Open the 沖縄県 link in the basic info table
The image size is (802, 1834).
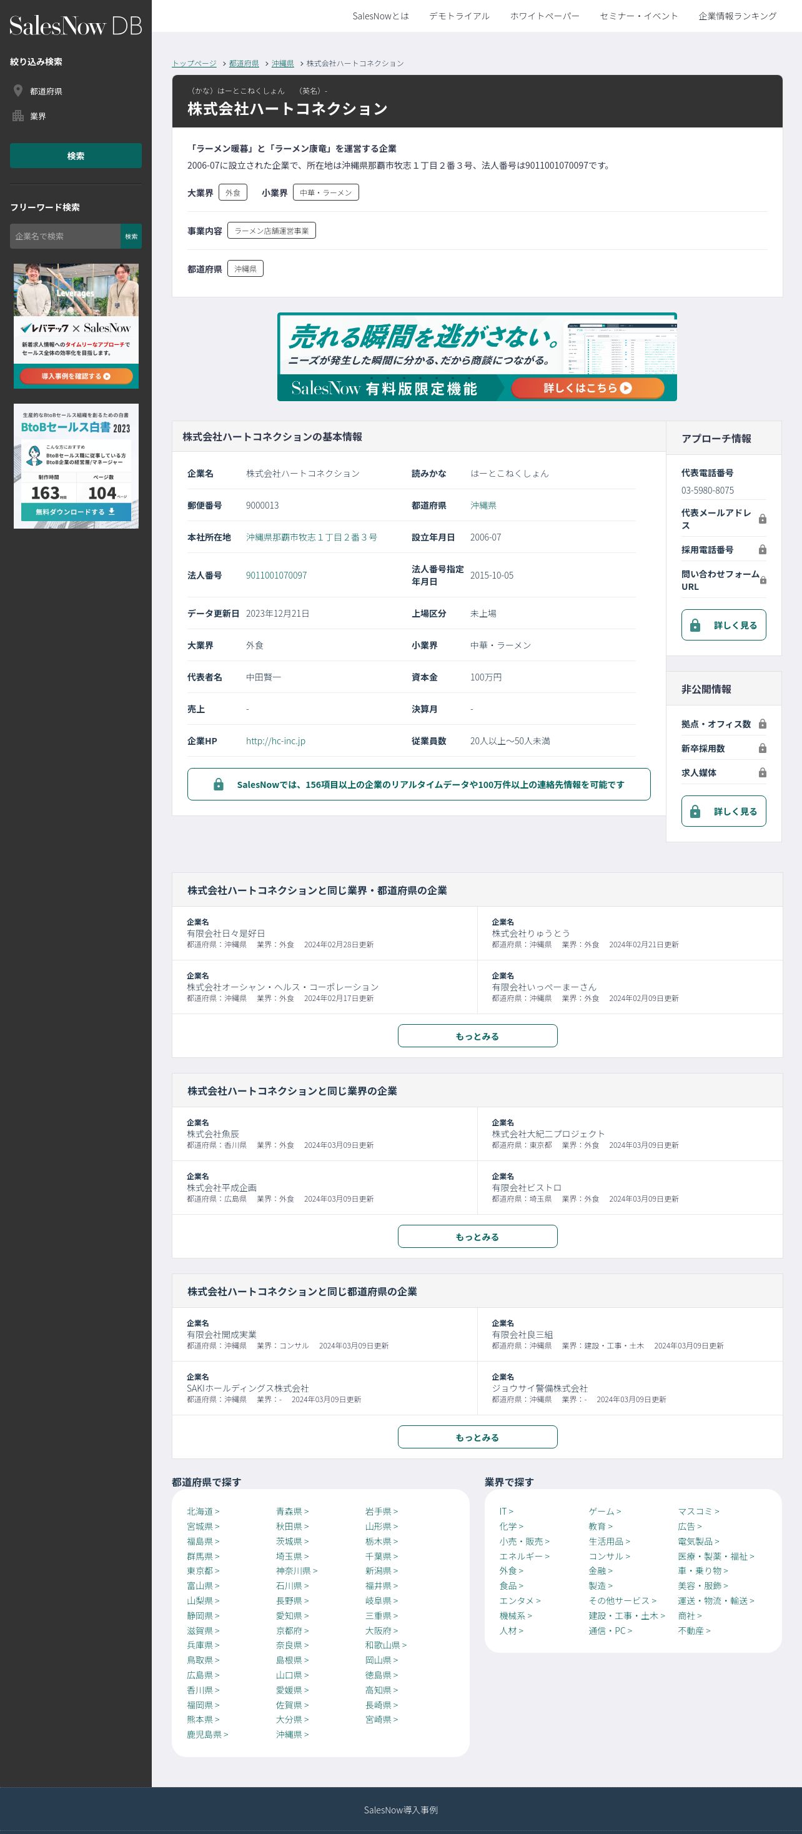click(x=483, y=506)
